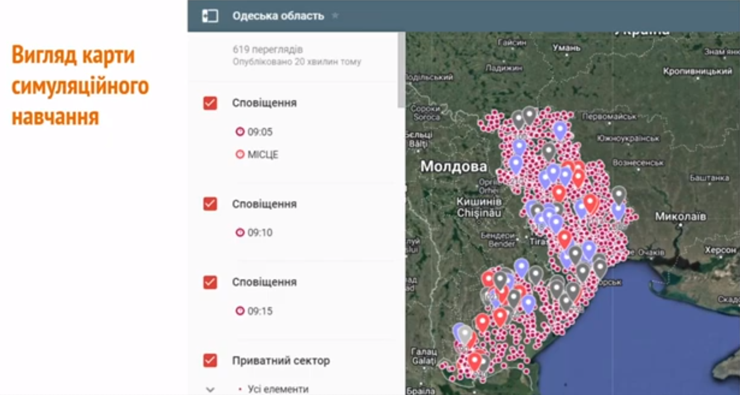
Task: Click the topmost blue pin on map
Action: coord(560,129)
